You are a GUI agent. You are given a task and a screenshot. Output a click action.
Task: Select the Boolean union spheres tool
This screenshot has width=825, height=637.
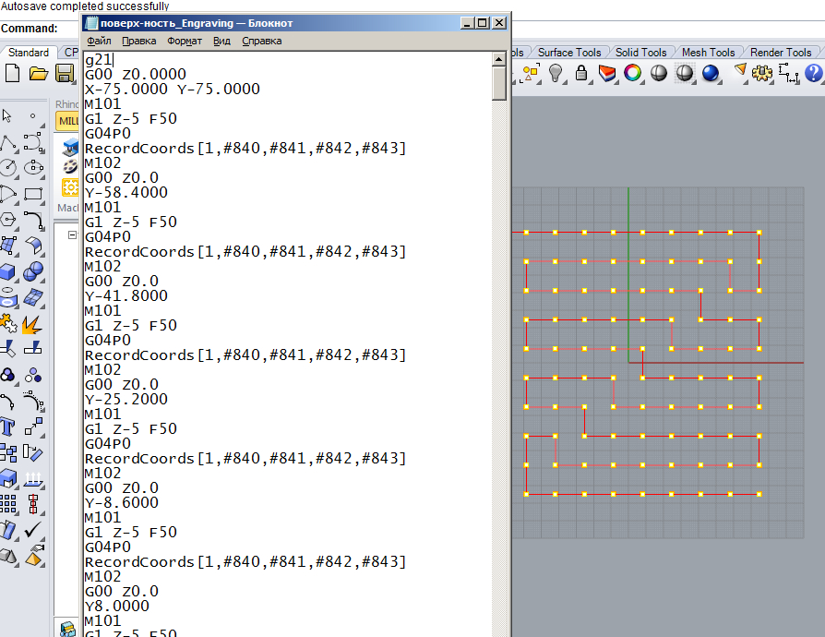[x=33, y=271]
